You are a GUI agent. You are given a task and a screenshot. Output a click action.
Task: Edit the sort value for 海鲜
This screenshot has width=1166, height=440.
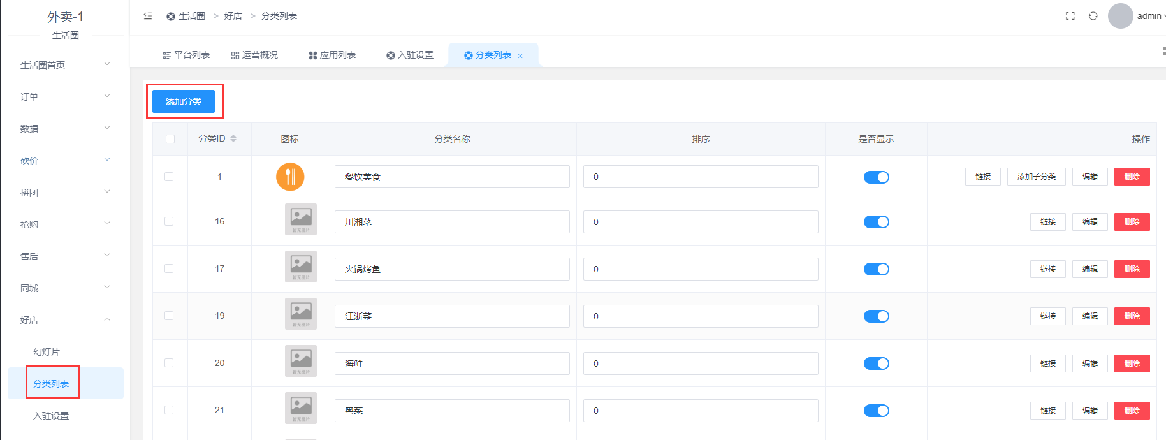pyautogui.click(x=701, y=363)
